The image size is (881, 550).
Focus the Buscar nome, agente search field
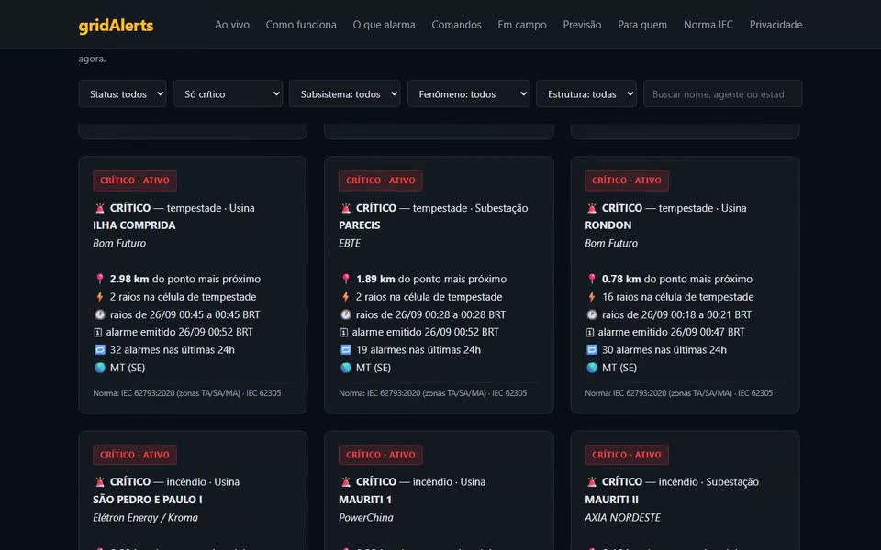coord(722,93)
